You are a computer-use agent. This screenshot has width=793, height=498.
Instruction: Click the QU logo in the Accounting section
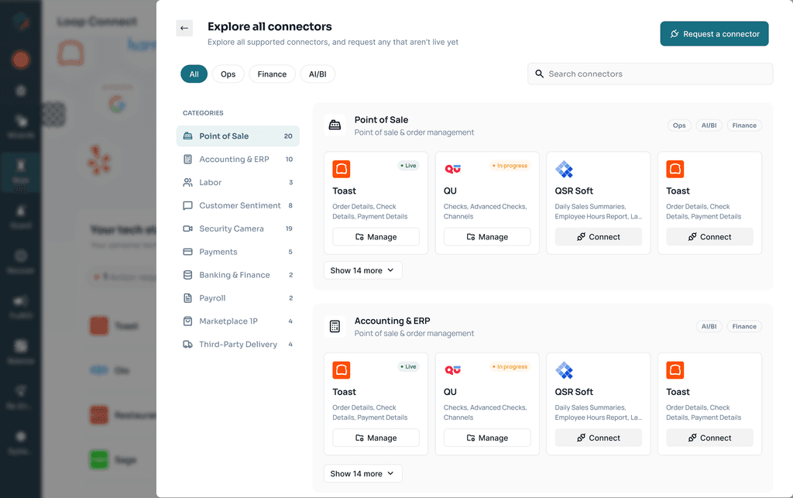(x=452, y=370)
